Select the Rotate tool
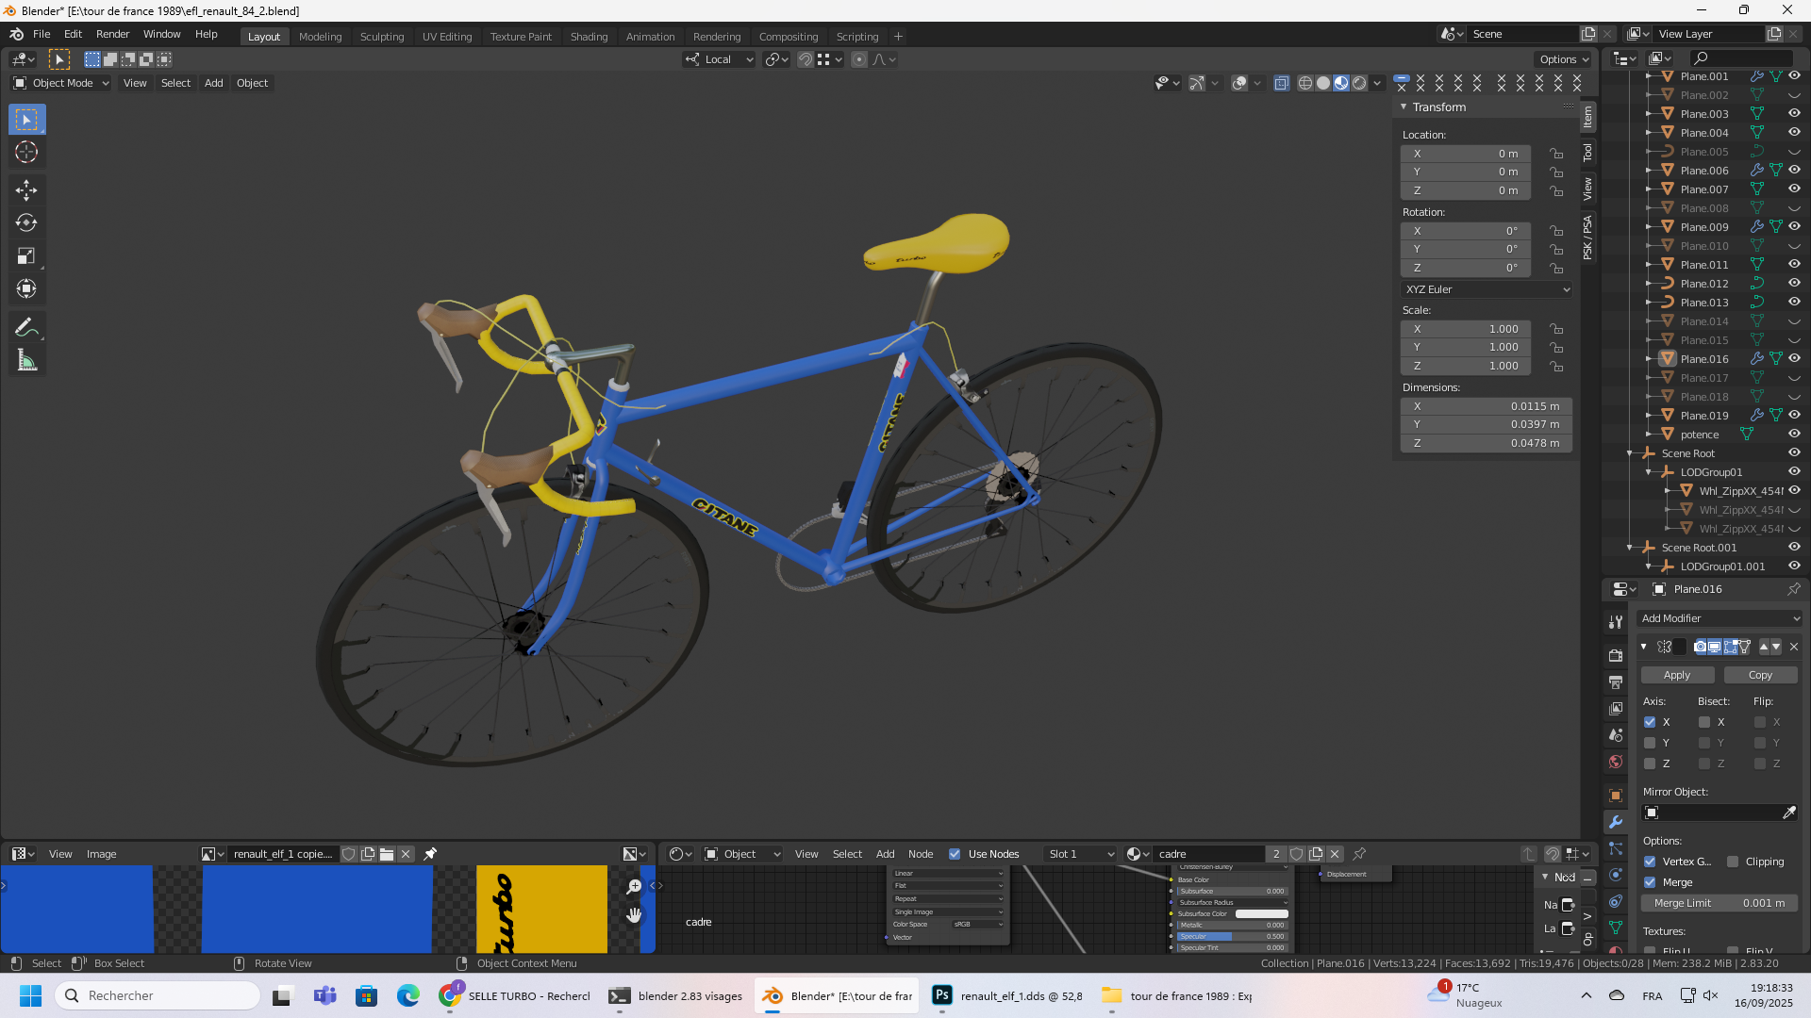1811x1018 pixels. [x=26, y=223]
